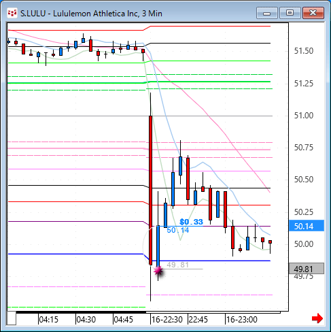331x332 pixels.
Task: Click the chart application icon in title bar
Action: click(12, 13)
